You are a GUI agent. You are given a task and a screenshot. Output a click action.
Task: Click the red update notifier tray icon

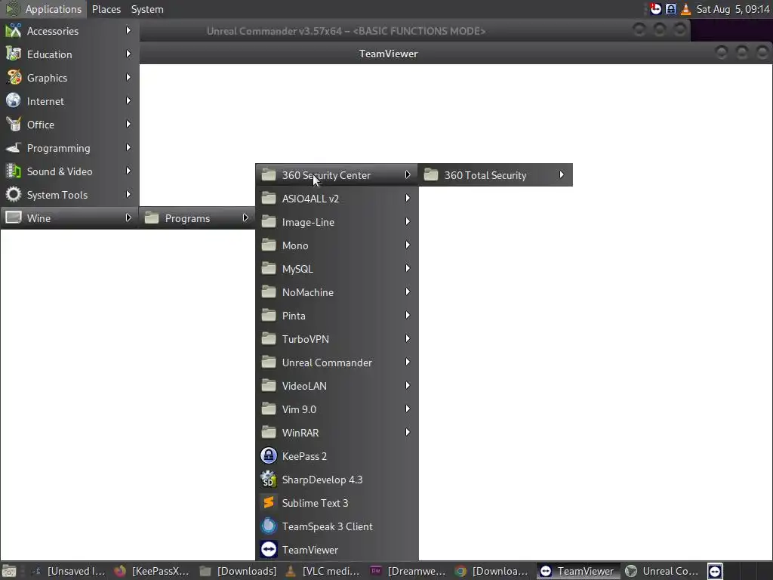tap(655, 9)
